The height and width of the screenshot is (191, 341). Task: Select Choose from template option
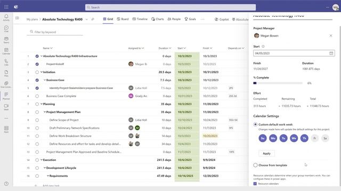pyautogui.click(x=255, y=165)
